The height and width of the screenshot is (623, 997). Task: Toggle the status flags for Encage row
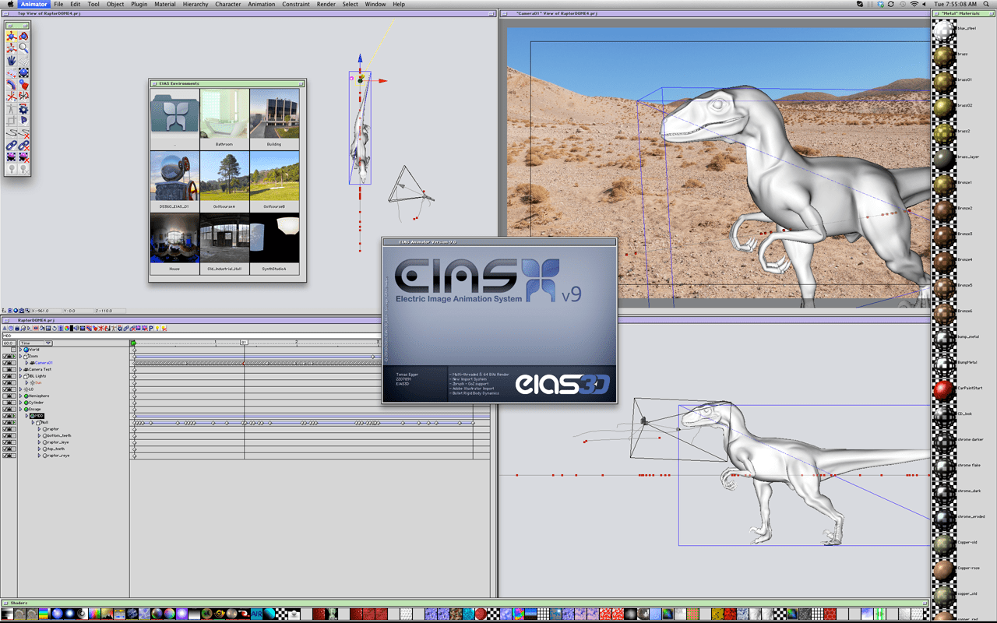tap(9, 409)
